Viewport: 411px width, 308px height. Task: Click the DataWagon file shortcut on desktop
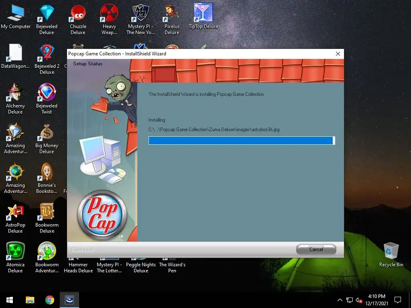coord(16,56)
